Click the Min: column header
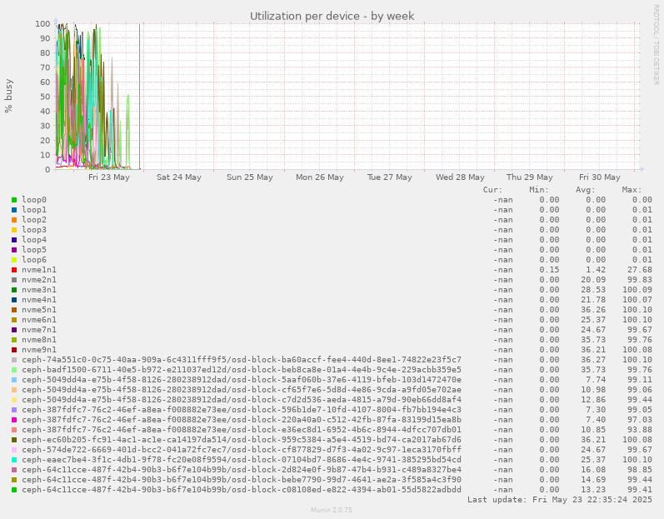The height and width of the screenshot is (519, 664). pyautogui.click(x=539, y=190)
